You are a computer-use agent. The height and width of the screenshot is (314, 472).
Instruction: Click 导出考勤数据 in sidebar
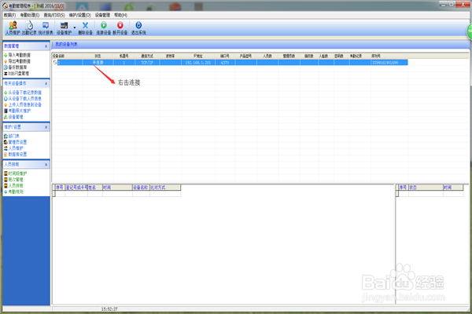(x=19, y=61)
